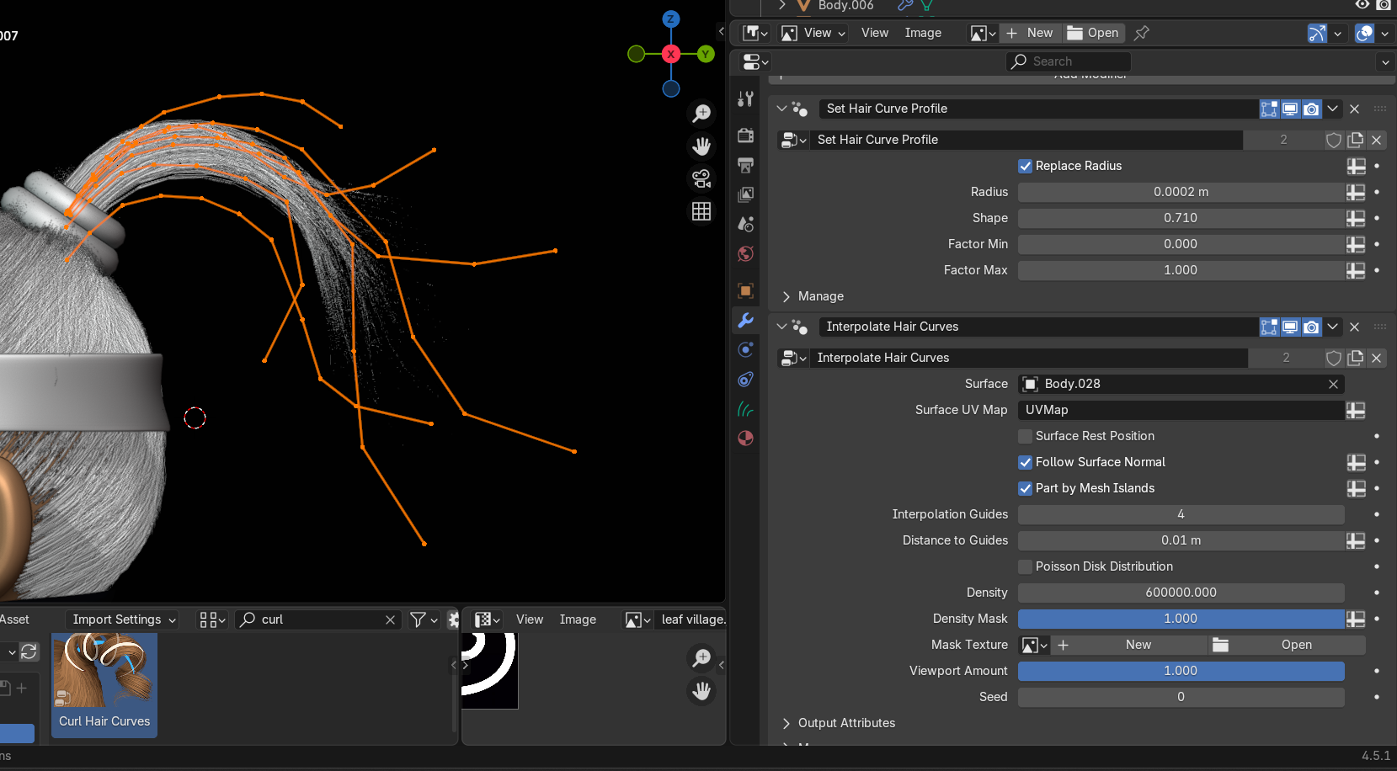Enable Surface Rest Position checkbox
This screenshot has width=1397, height=771.
pos(1025,436)
